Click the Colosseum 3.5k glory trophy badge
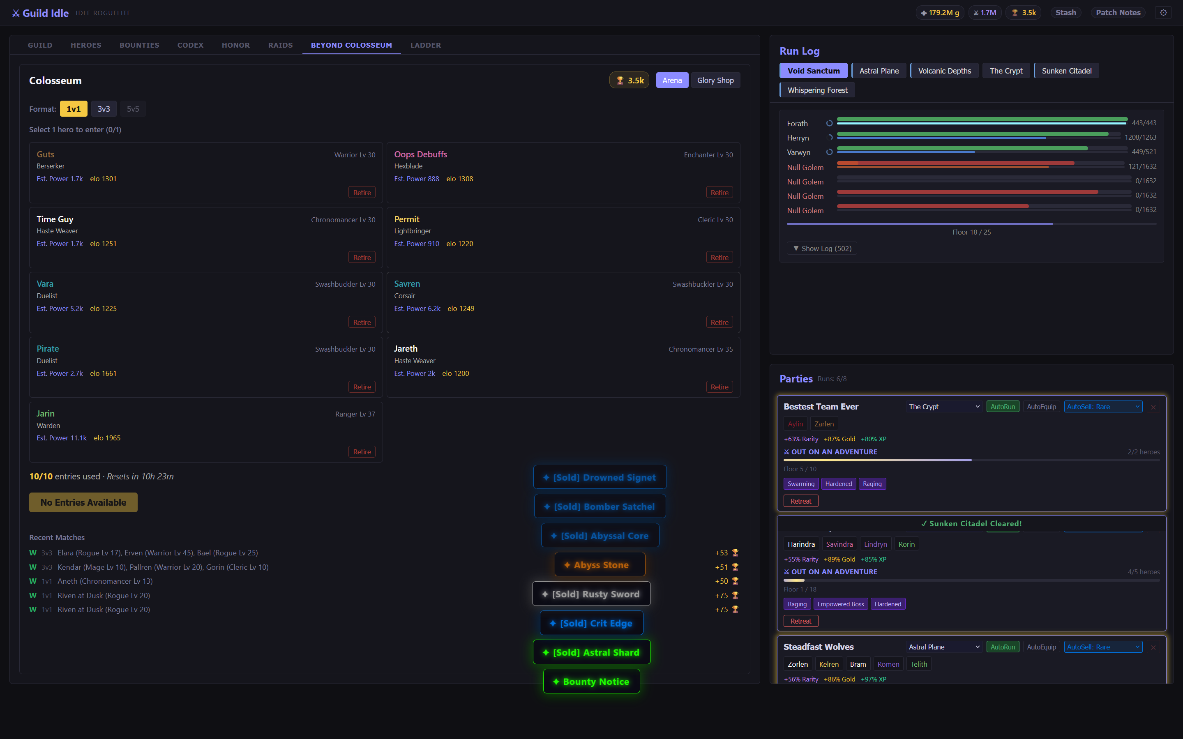The image size is (1183, 739). pyautogui.click(x=629, y=80)
